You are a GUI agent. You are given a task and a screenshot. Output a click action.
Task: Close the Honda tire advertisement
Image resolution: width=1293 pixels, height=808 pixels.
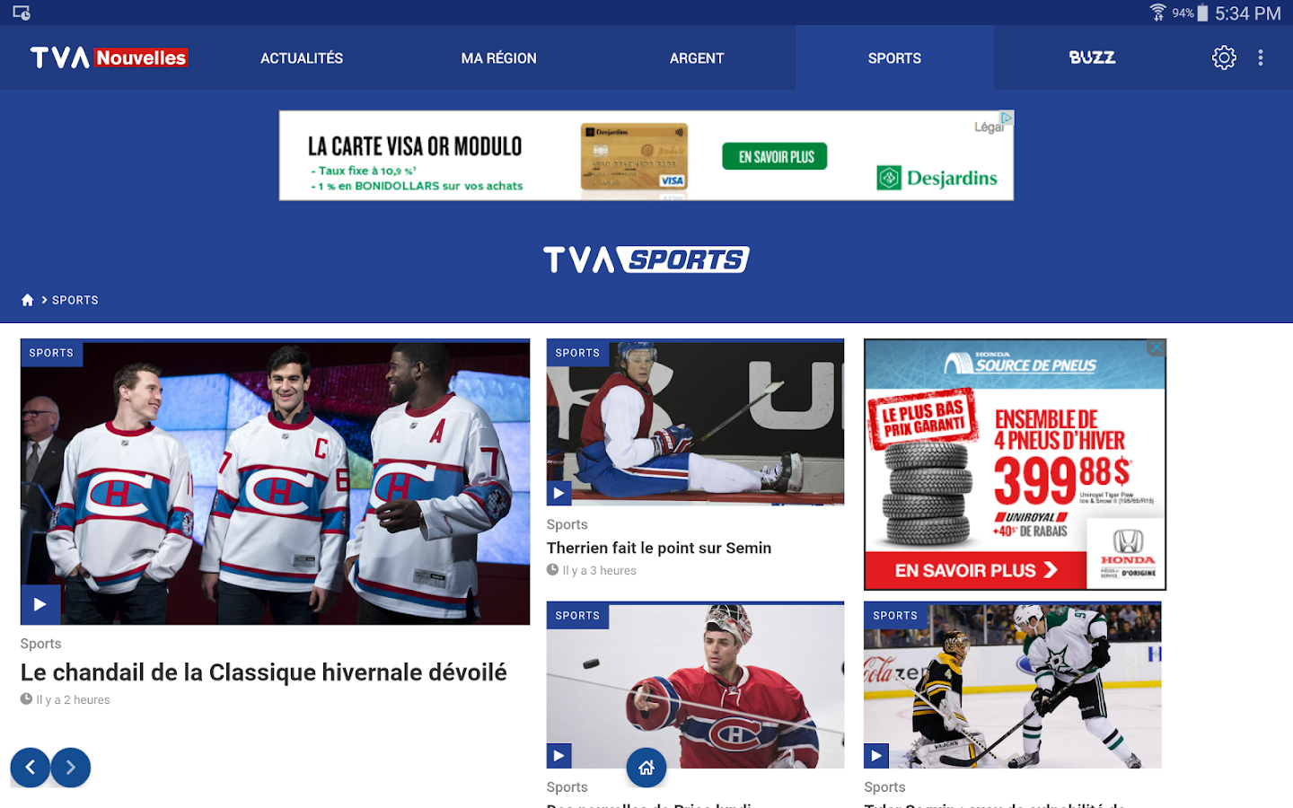[1157, 347]
